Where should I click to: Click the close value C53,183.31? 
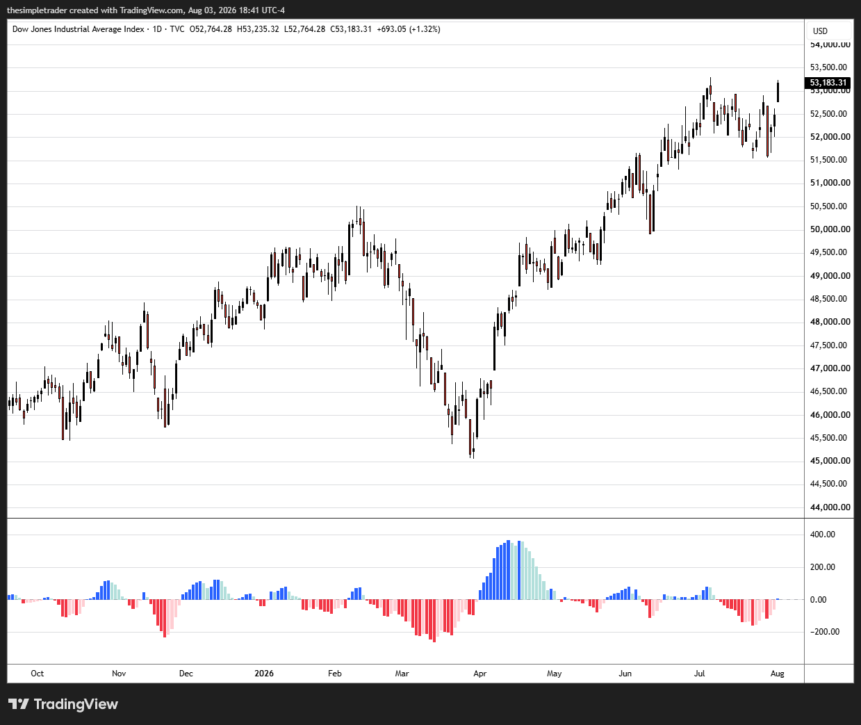click(x=351, y=29)
